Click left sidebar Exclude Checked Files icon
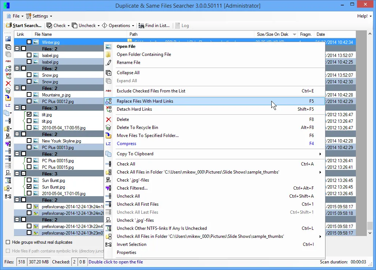 coord(8,61)
